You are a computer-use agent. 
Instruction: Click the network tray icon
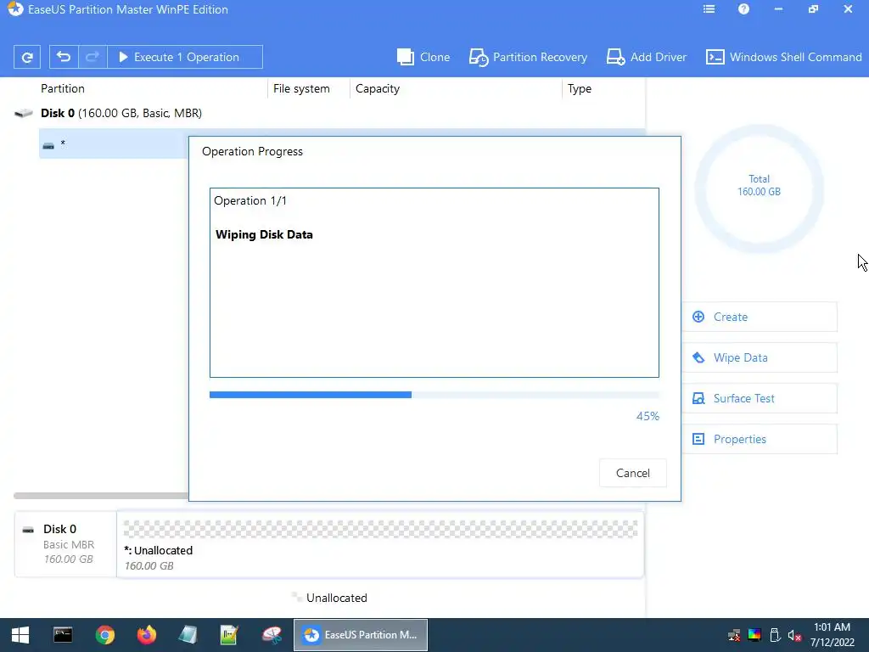pos(734,635)
